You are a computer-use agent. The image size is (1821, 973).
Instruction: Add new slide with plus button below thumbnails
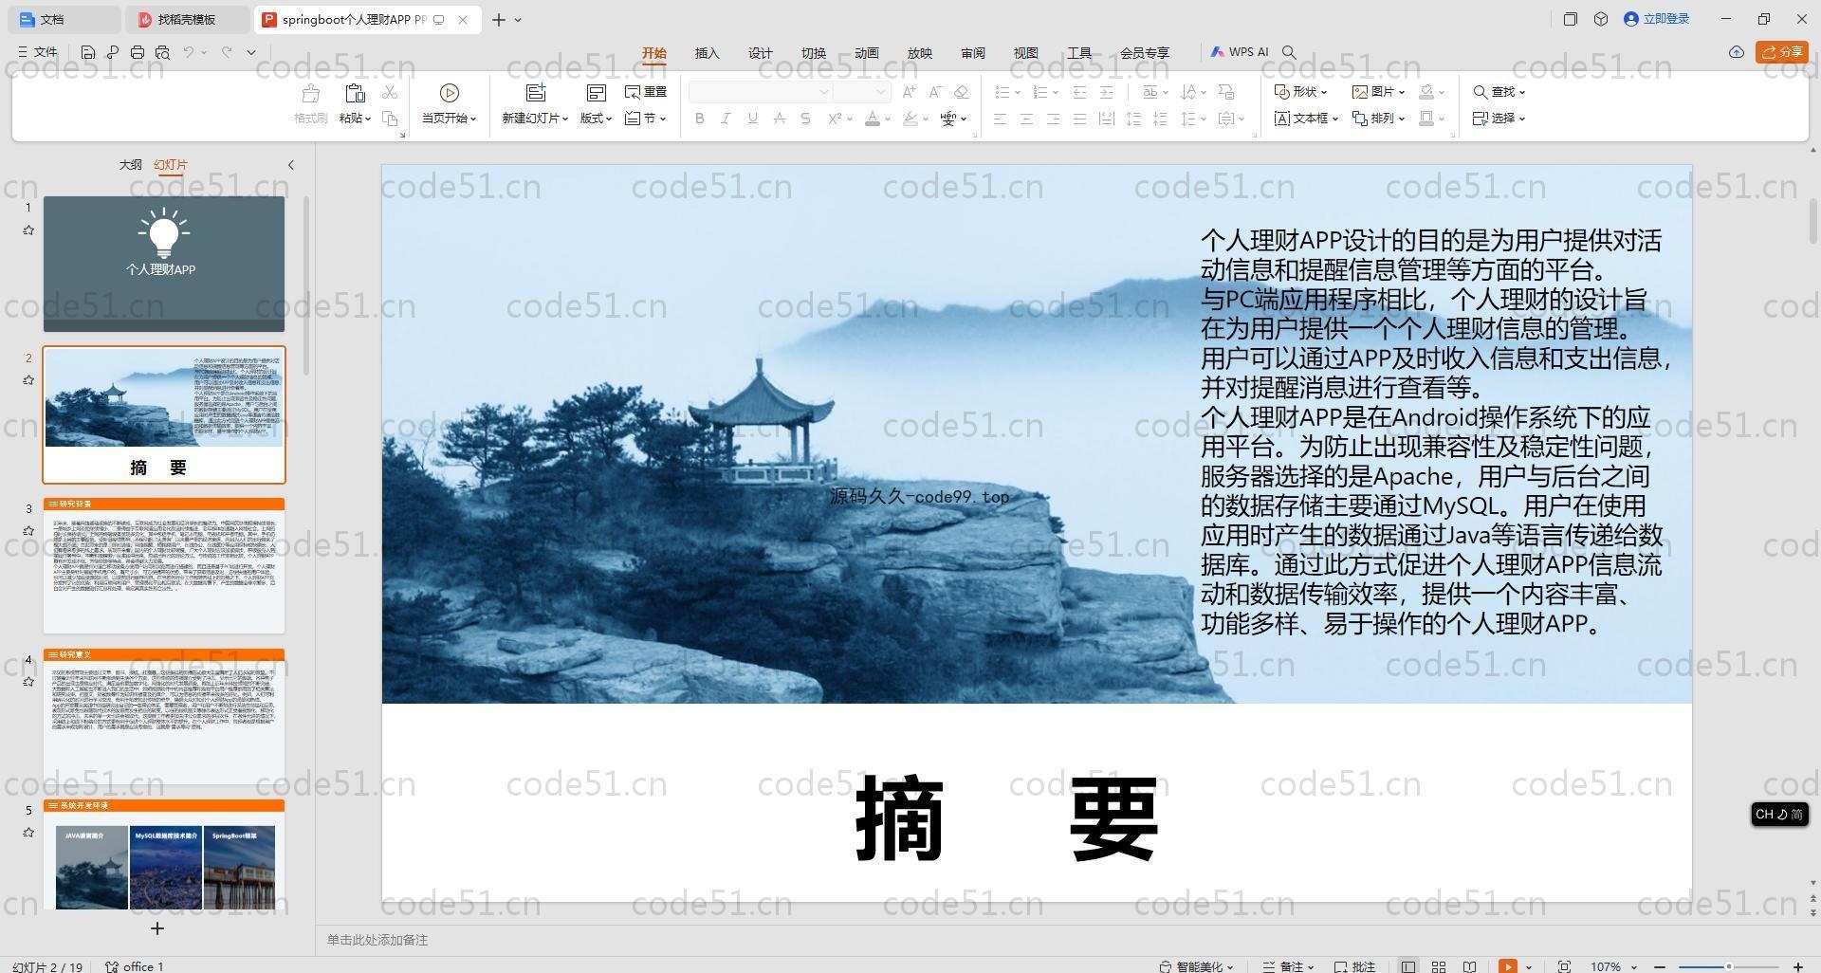[157, 928]
